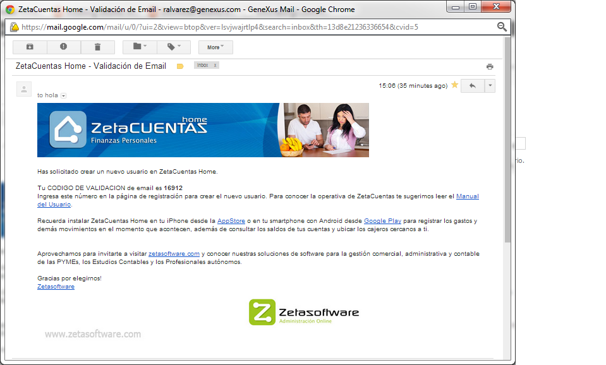Maximize the Chrome window
Image resolution: width=606 pixels, height=365 pixels.
point(473,6)
